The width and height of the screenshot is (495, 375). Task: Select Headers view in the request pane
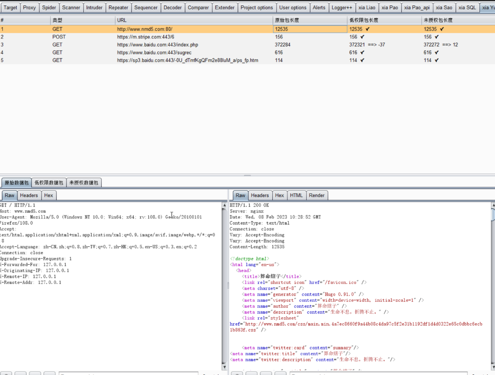pos(29,196)
